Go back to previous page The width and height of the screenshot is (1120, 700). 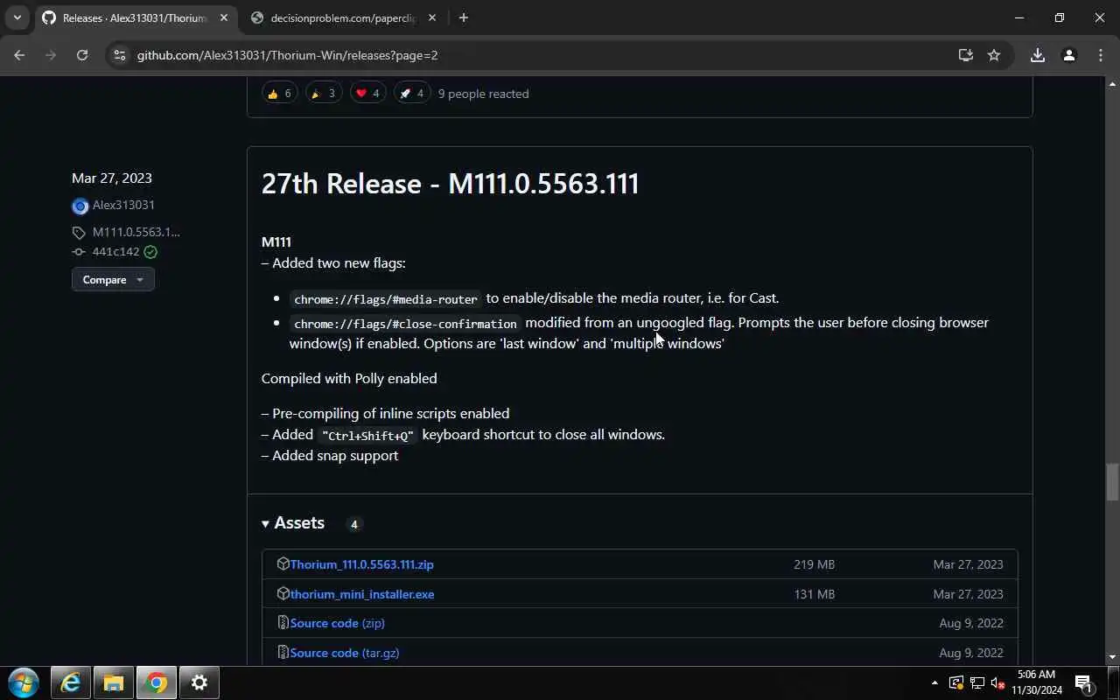(19, 55)
